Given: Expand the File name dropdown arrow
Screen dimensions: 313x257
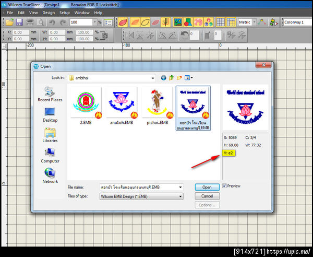Looking at the screenshot, I should [x=180, y=187].
